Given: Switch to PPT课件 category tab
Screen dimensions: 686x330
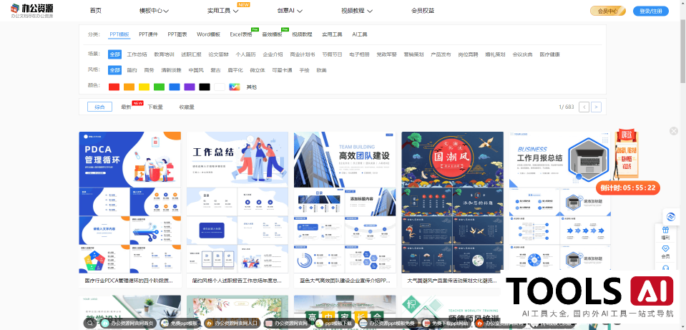Looking at the screenshot, I should pyautogui.click(x=149, y=34).
